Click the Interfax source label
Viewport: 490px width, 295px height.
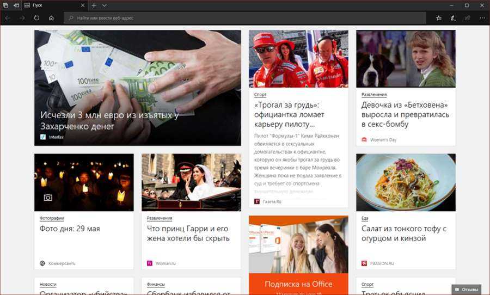(x=56, y=137)
